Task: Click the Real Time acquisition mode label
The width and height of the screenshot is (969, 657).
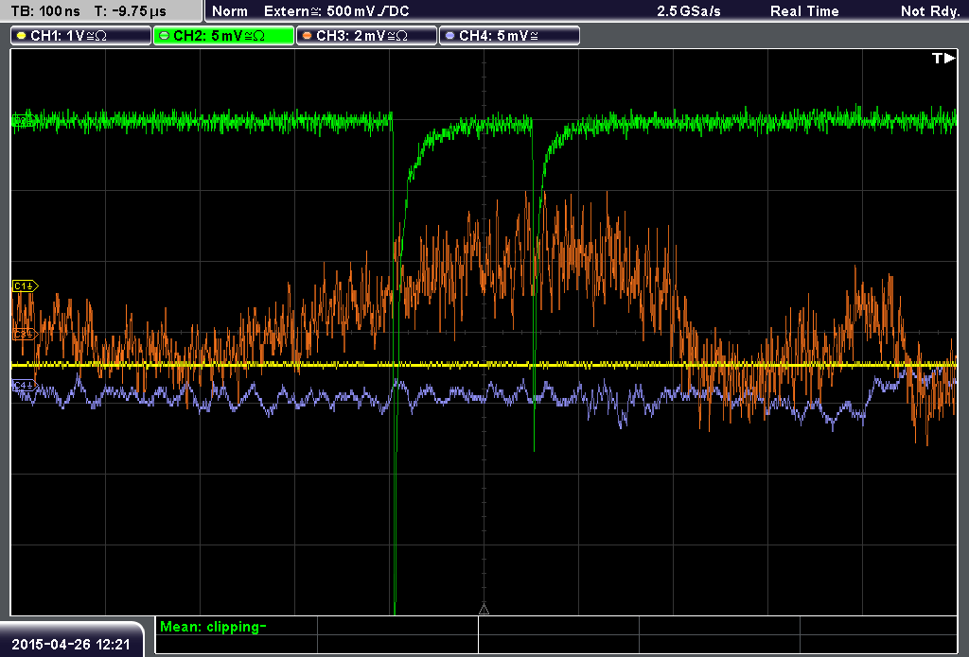Action: point(804,11)
